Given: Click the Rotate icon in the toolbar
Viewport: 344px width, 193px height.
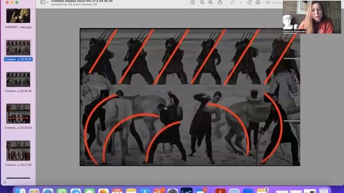Looking at the screenshot, I should click(x=249, y=2).
